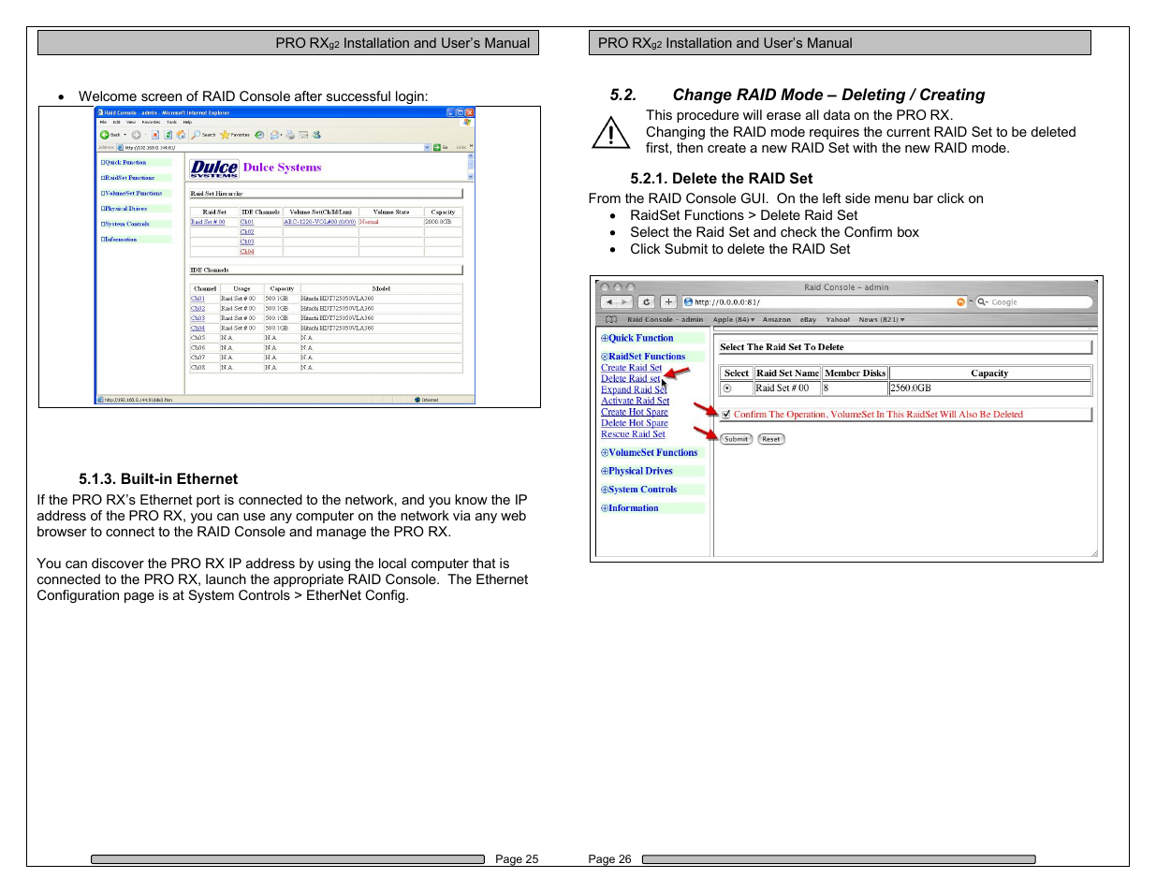Open the Help menu in Internet Explorer
The width and height of the screenshot is (1156, 893).
[187, 122]
